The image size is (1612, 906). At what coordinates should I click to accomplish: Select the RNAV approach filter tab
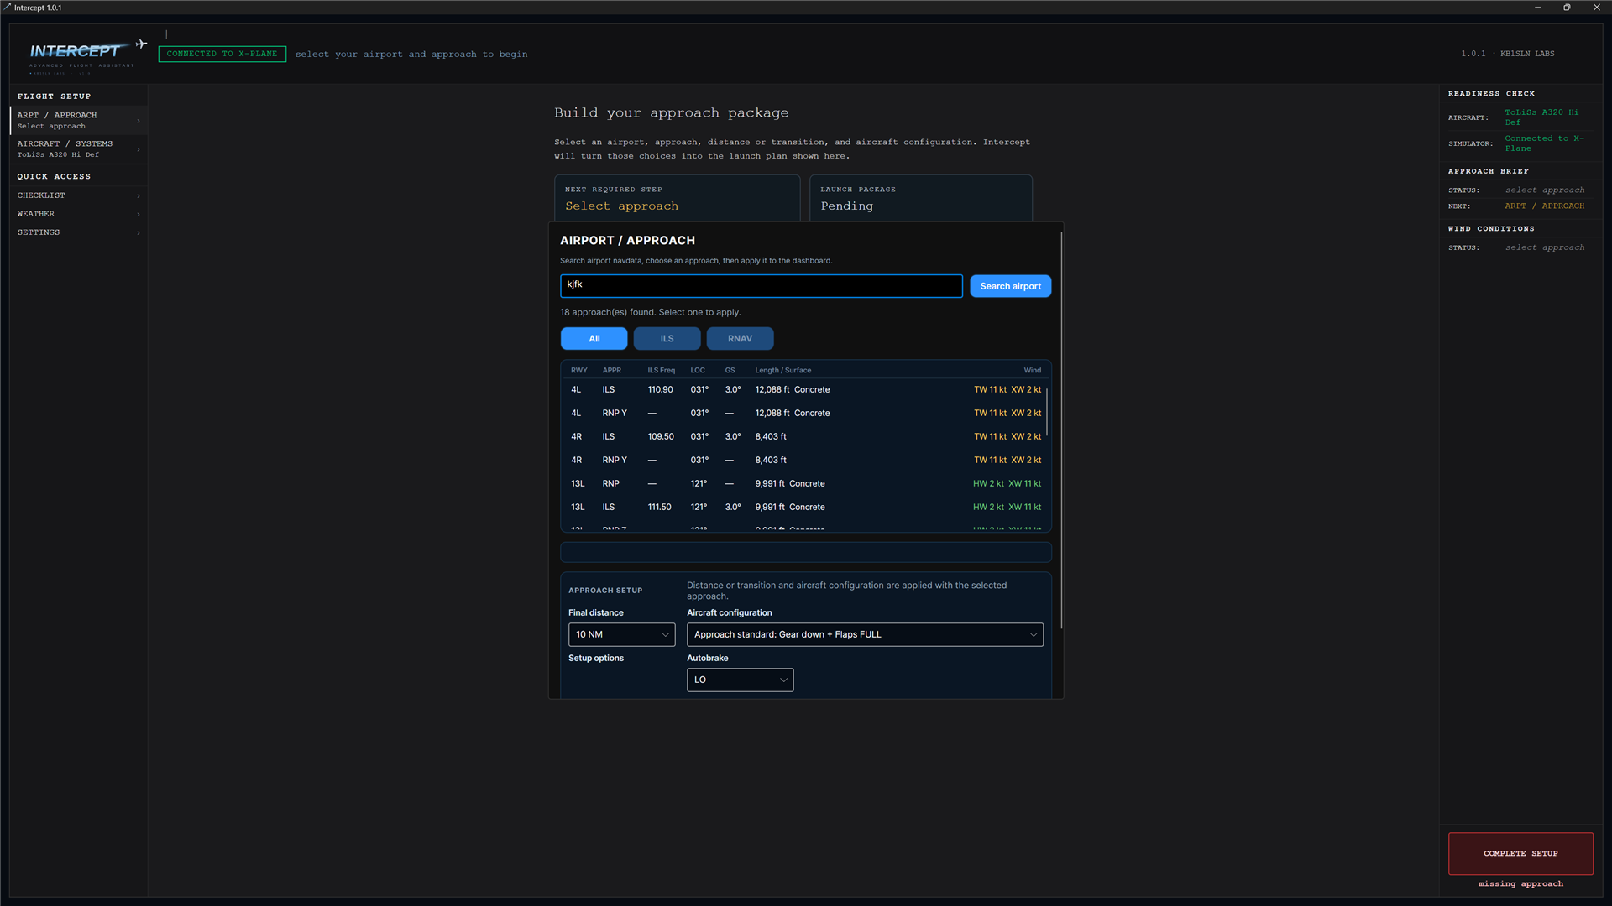[740, 338]
